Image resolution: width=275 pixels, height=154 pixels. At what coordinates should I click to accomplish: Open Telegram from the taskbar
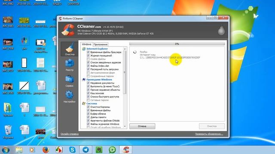point(86,150)
